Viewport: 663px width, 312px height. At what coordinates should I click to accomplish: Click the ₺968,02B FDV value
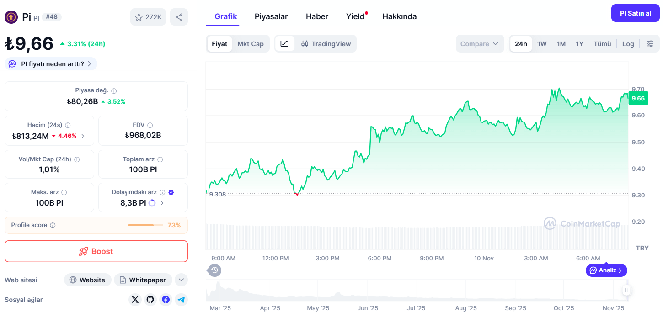(143, 136)
